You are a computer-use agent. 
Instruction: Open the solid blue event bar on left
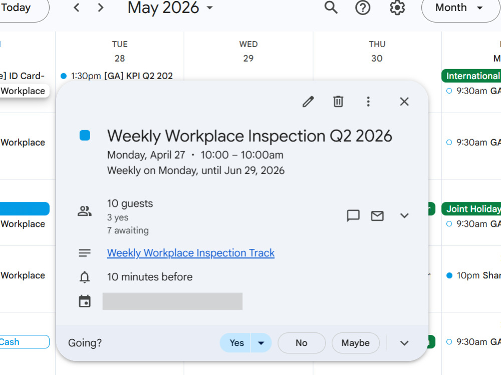tap(25, 209)
